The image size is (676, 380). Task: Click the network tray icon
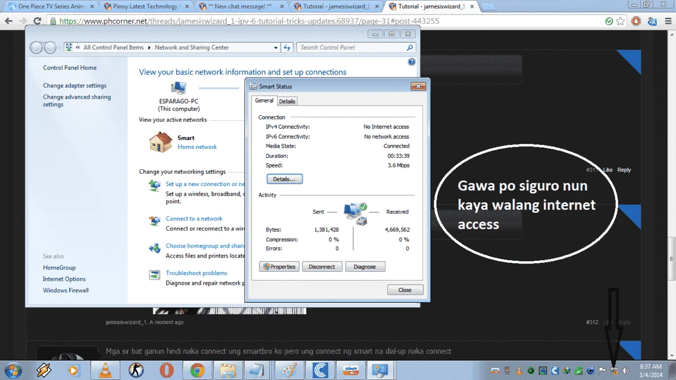point(614,370)
